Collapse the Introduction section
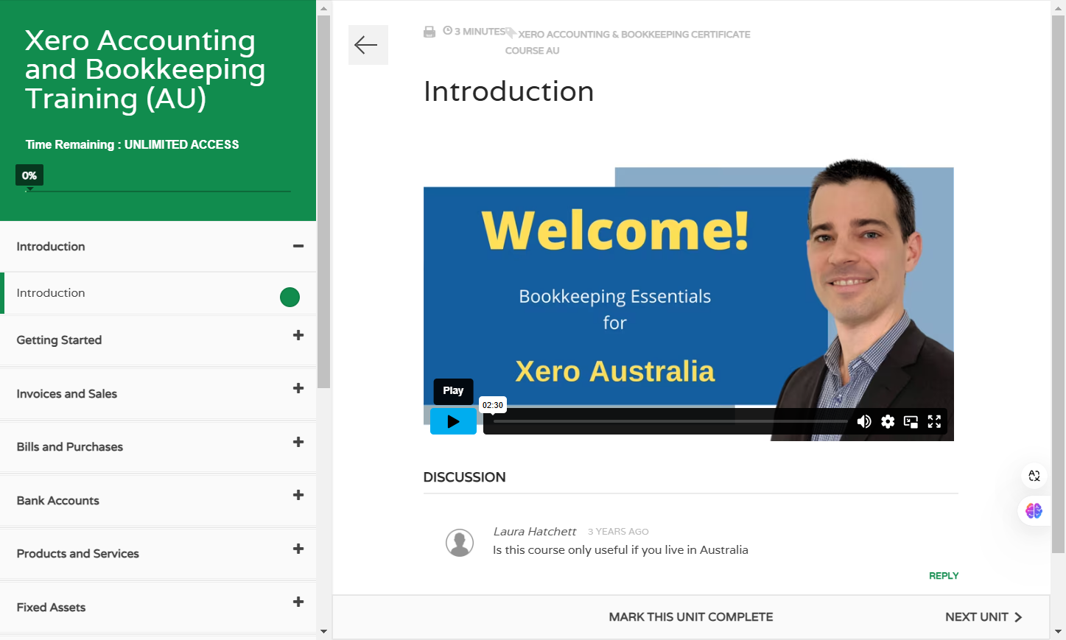 298,246
